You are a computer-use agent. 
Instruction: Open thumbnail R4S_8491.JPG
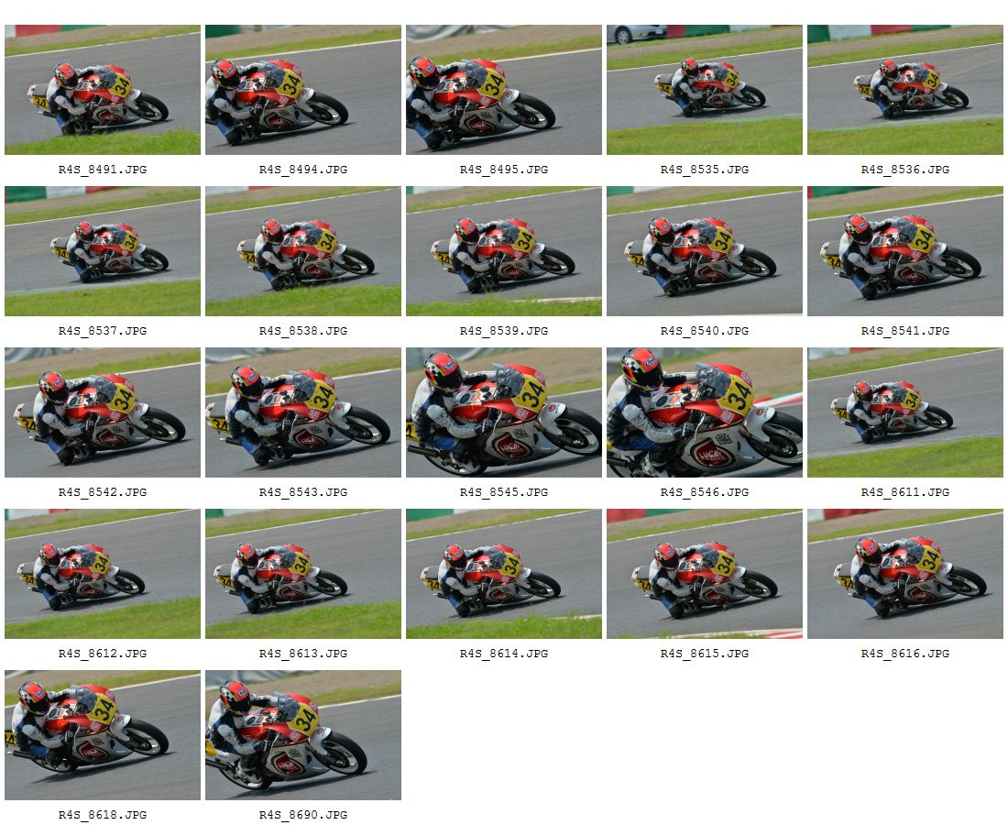pyautogui.click(x=103, y=90)
